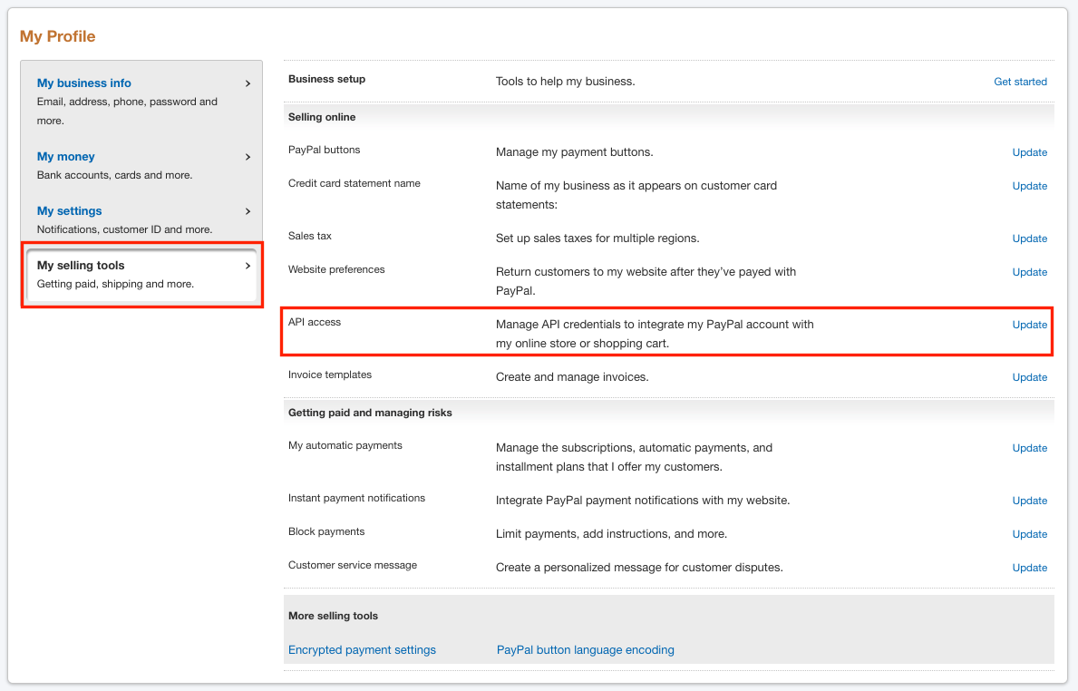Click 'Email, address, phone, password and more.' text
The width and height of the screenshot is (1078, 691).
point(127,112)
